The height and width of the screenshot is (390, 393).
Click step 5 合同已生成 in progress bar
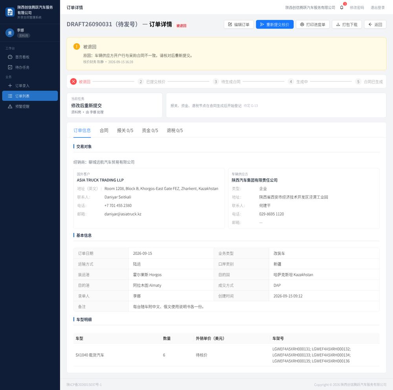369,81
